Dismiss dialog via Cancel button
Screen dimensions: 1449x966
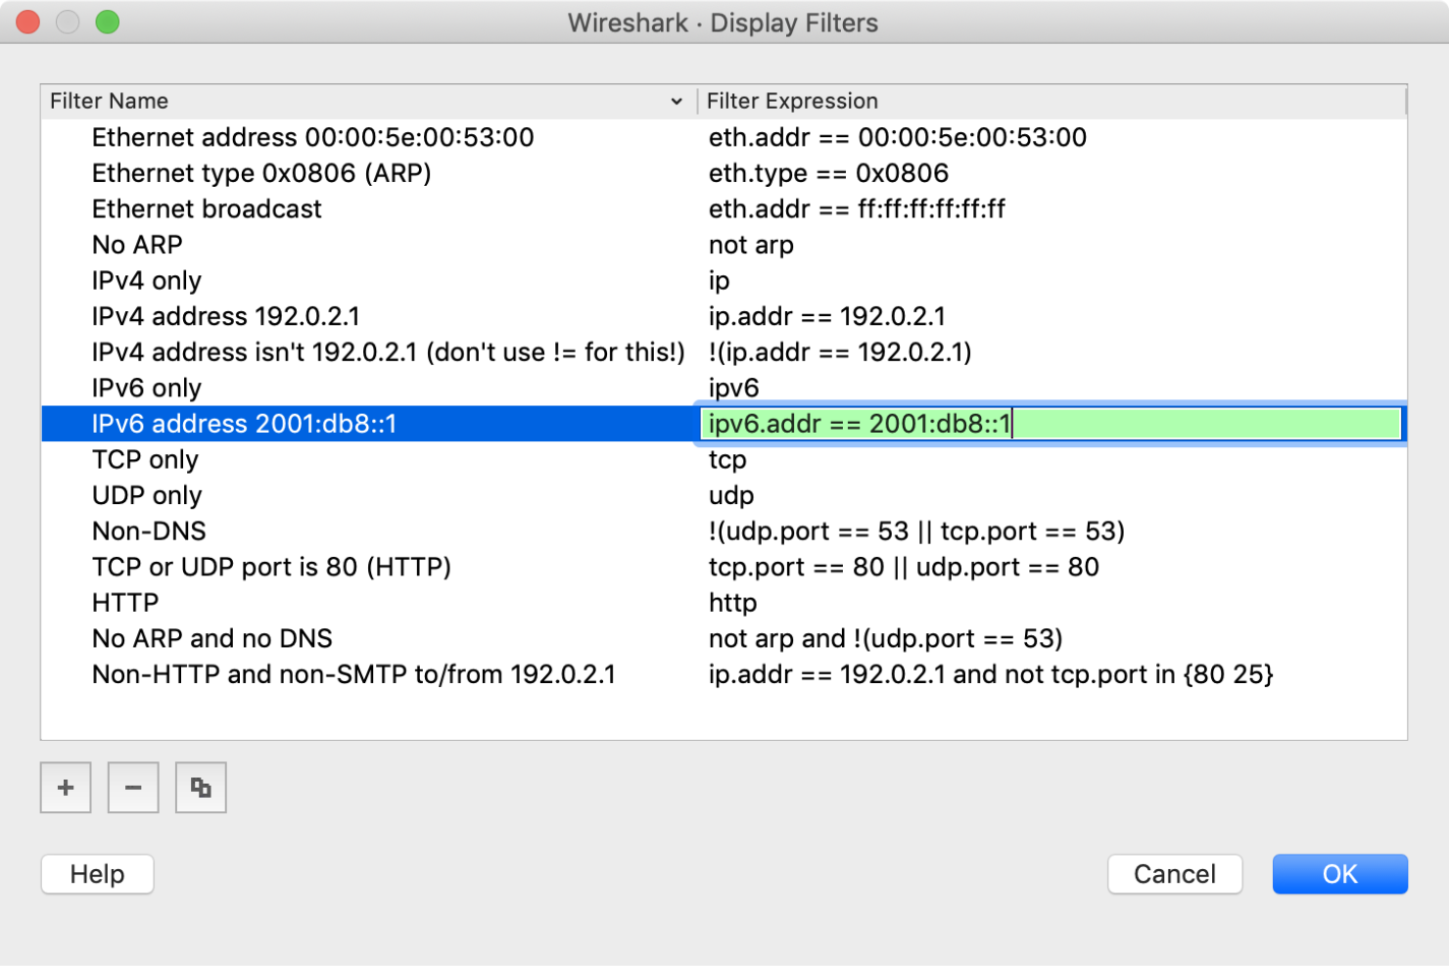(1174, 874)
